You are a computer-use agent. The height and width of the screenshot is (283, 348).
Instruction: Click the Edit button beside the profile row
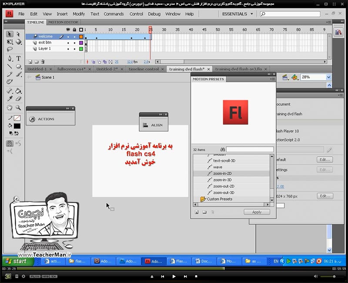(x=325, y=159)
